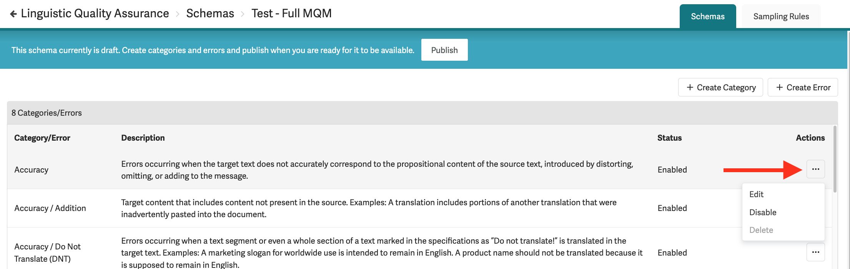Navigate to Linguistic Quality Assurance breadcrumb
Image resolution: width=850 pixels, height=269 pixels.
(x=95, y=13)
